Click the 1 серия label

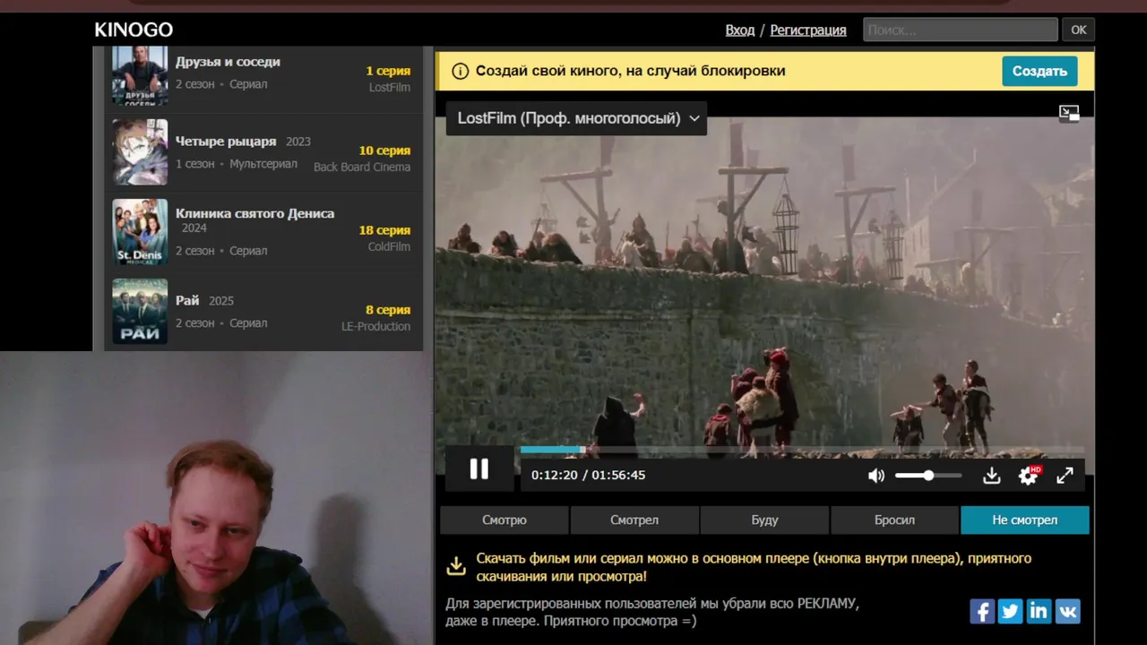(x=388, y=71)
